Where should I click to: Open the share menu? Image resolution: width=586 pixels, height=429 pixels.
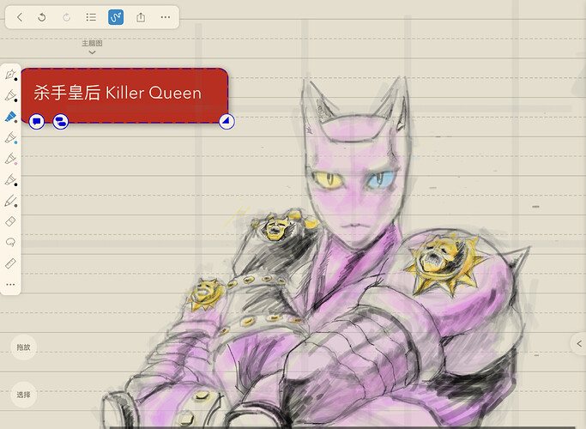tap(141, 17)
